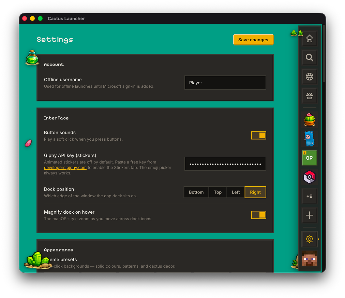The width and height of the screenshot is (345, 298).
Task: Select Top dock position
Action: (x=217, y=192)
